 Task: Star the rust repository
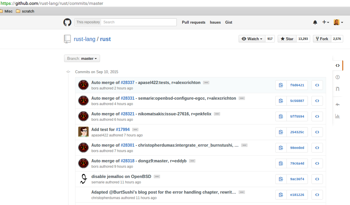[x=287, y=39]
